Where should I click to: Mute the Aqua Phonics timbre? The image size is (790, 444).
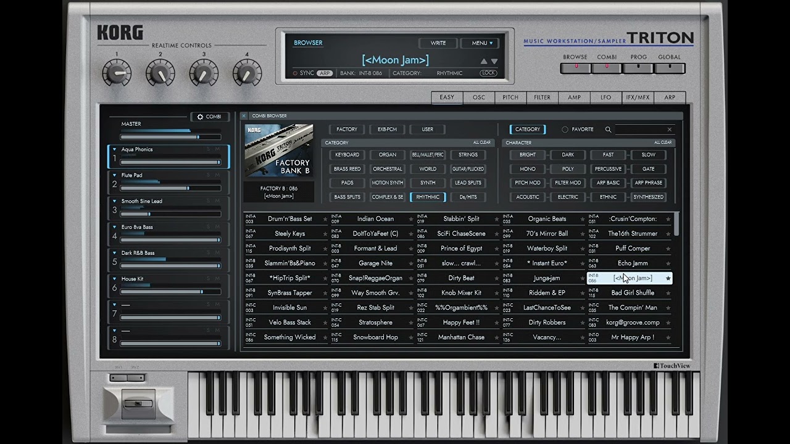coord(217,149)
